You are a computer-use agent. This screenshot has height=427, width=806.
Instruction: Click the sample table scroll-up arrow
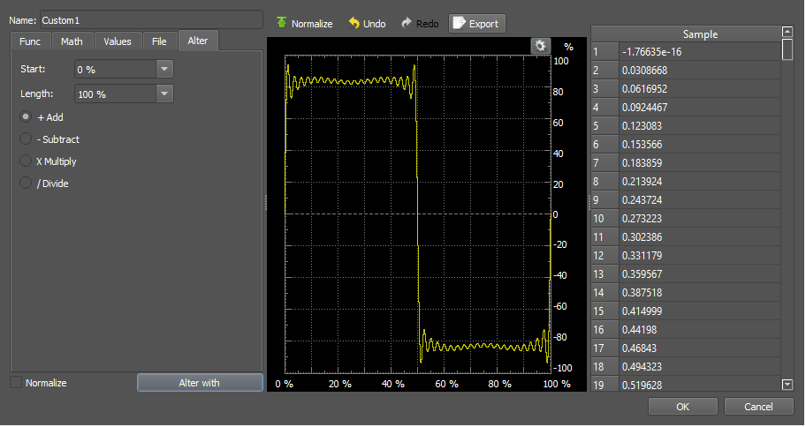click(x=787, y=32)
